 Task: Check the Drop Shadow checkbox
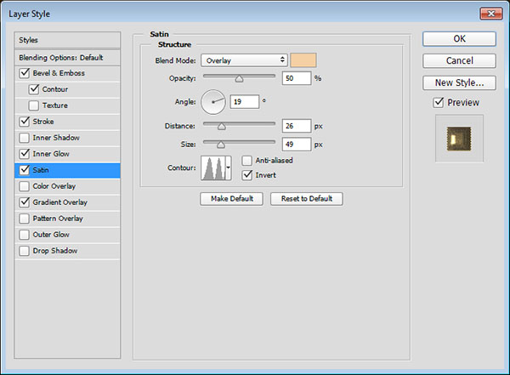25,251
